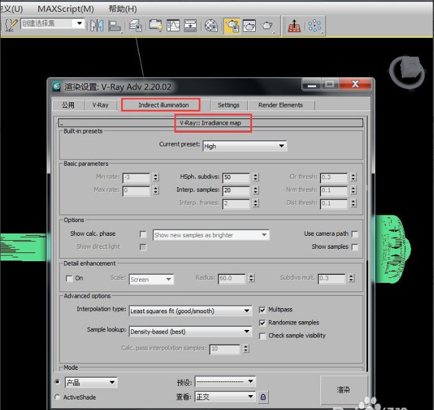434x410 pixels.
Task: Enable the Use camera path checkbox
Action: tap(355, 234)
